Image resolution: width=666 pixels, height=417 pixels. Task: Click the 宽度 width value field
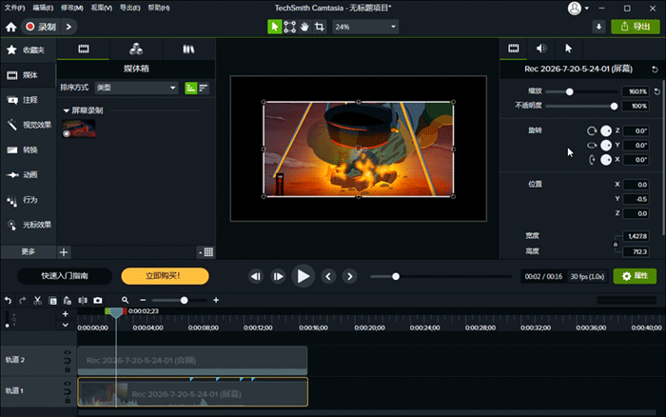pyautogui.click(x=636, y=236)
